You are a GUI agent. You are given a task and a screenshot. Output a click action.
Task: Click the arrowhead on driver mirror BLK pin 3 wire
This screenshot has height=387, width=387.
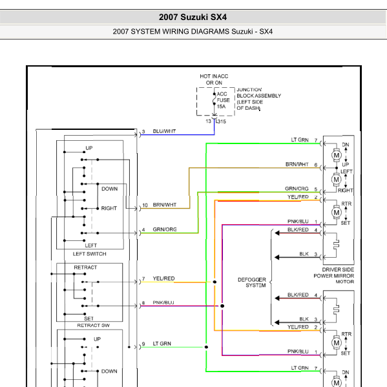click(x=277, y=257)
